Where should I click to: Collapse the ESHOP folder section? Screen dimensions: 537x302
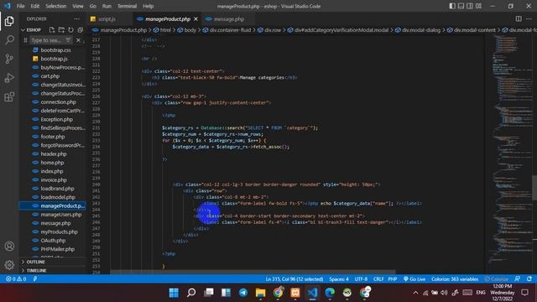(x=34, y=30)
